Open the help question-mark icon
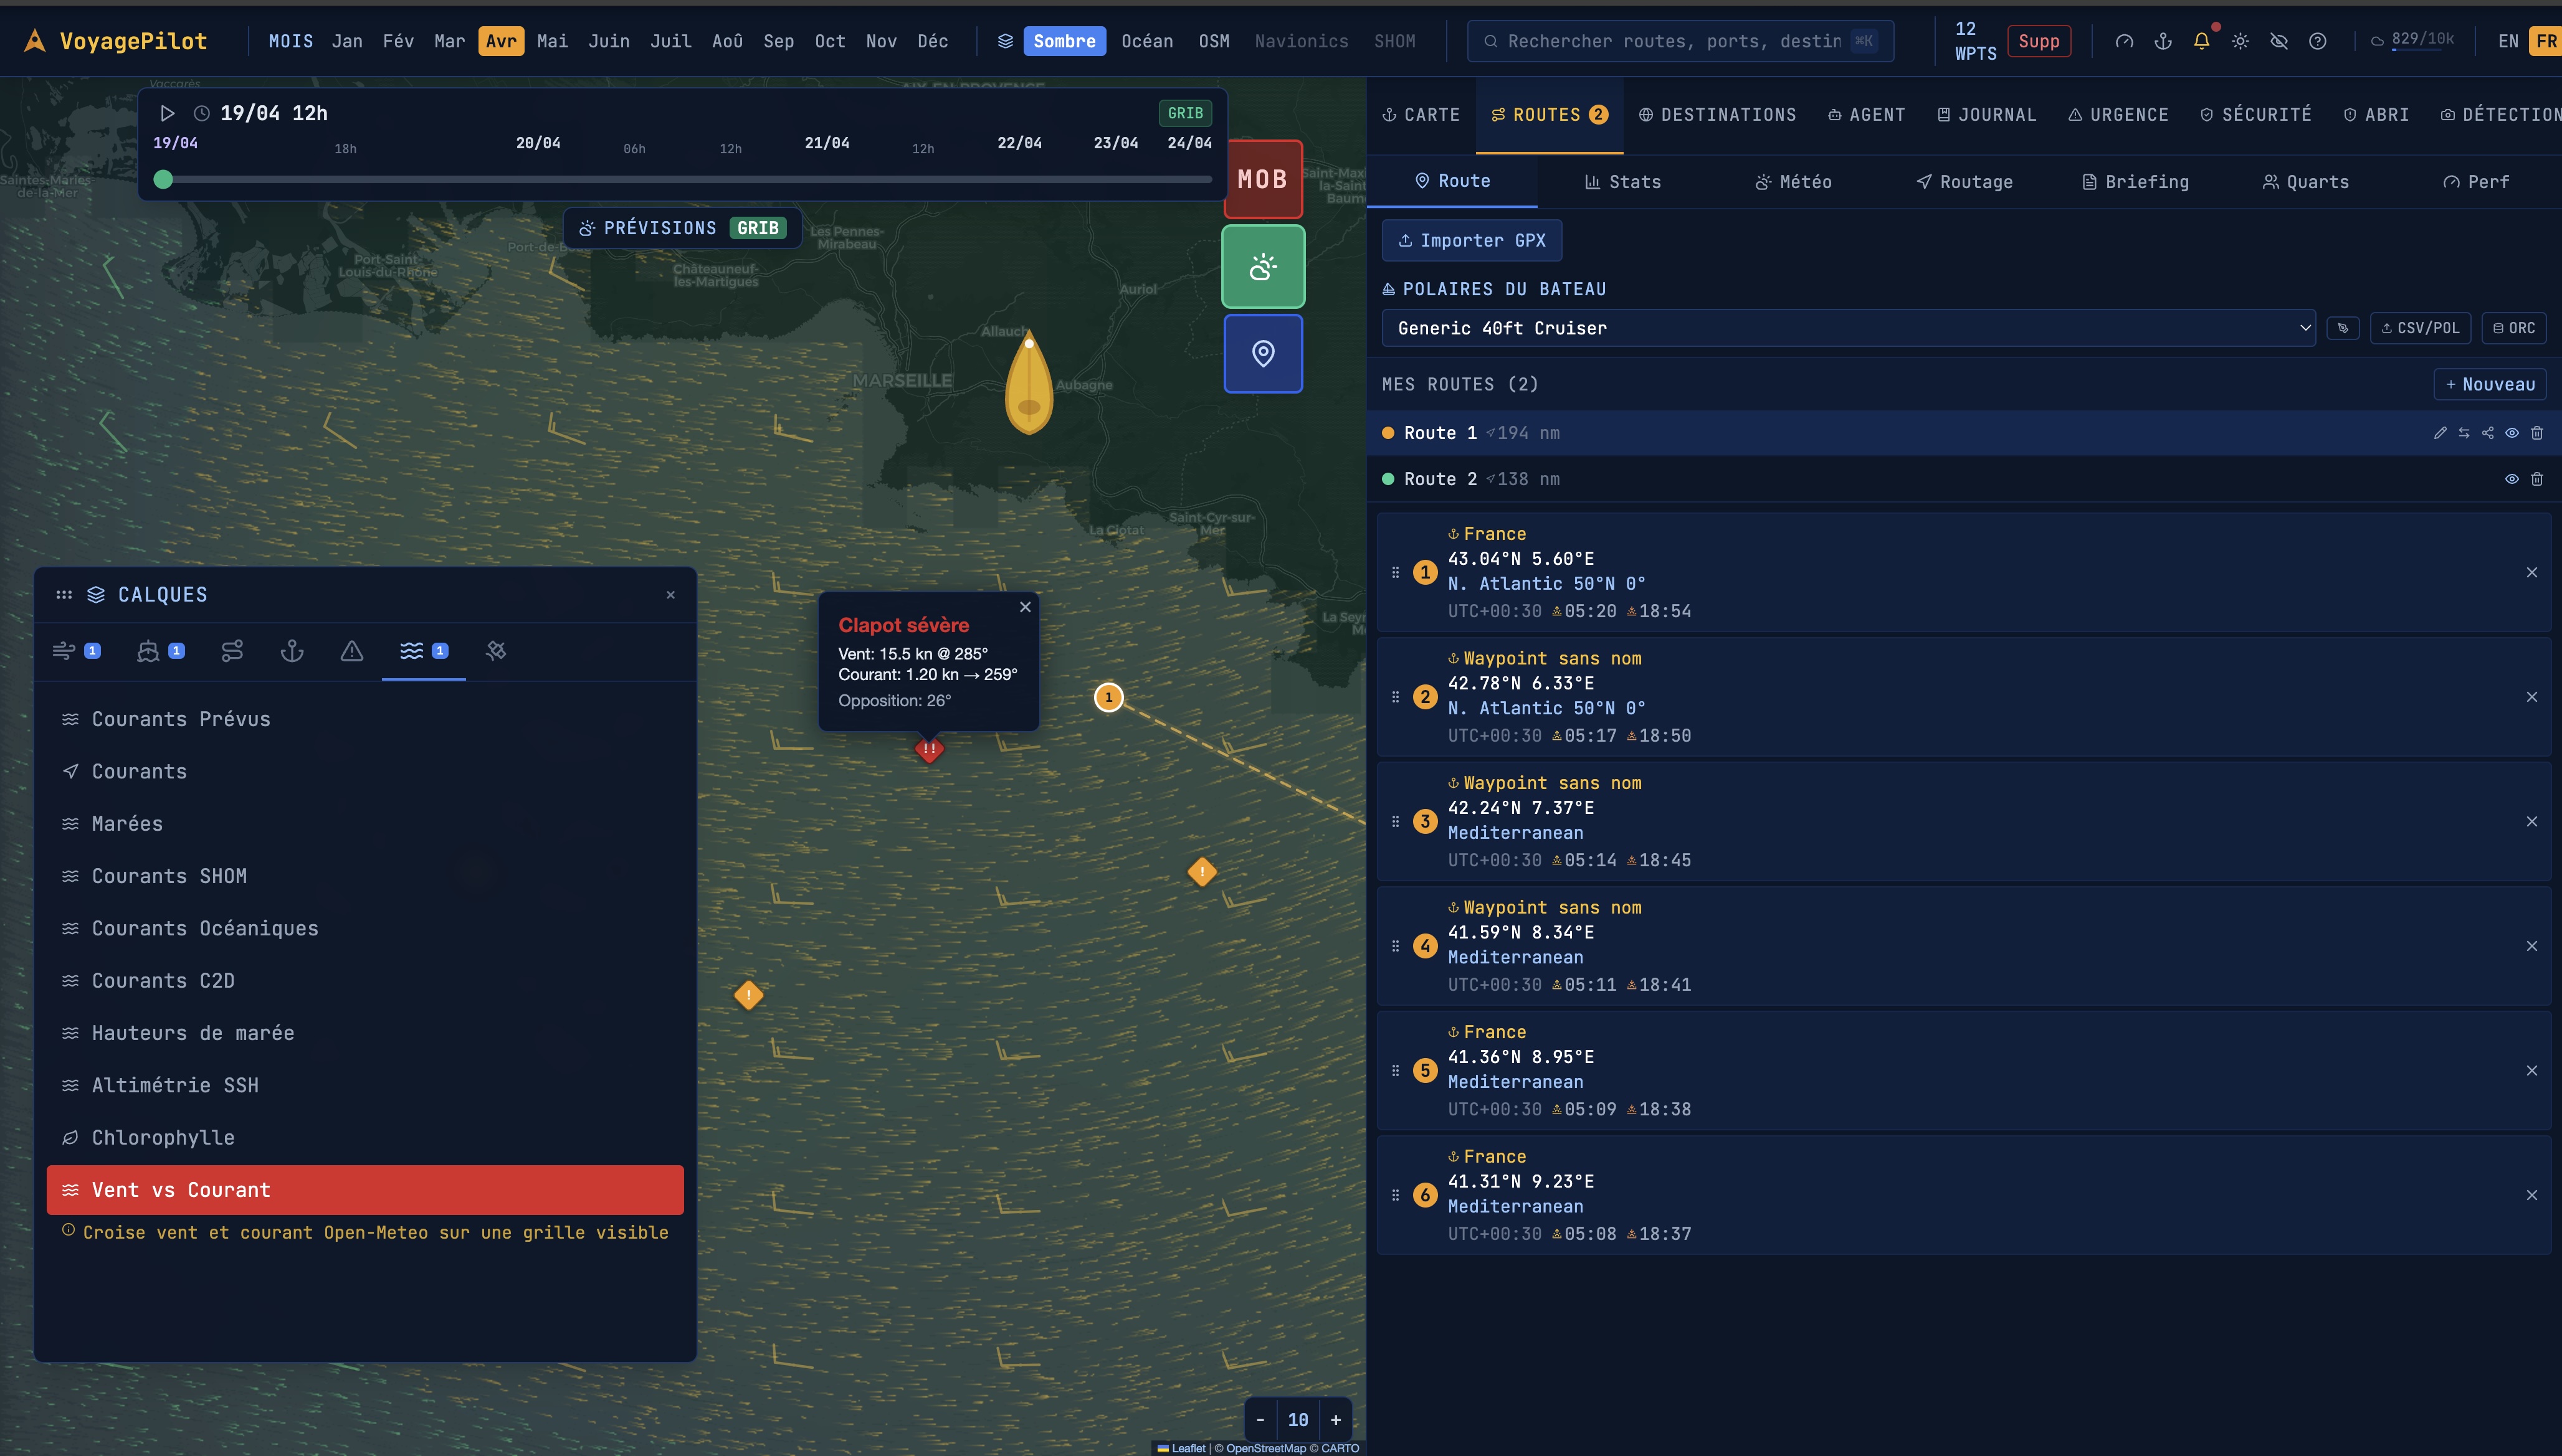The image size is (2562, 1456). click(x=2318, y=41)
